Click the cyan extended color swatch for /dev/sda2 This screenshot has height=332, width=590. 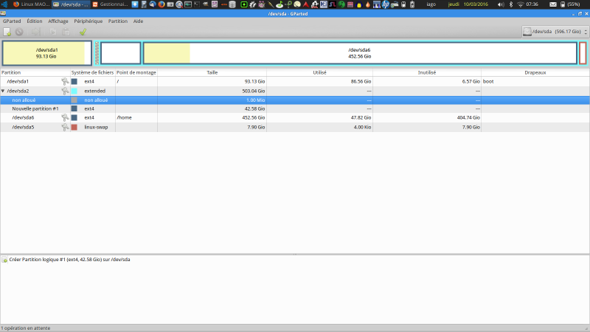74,91
